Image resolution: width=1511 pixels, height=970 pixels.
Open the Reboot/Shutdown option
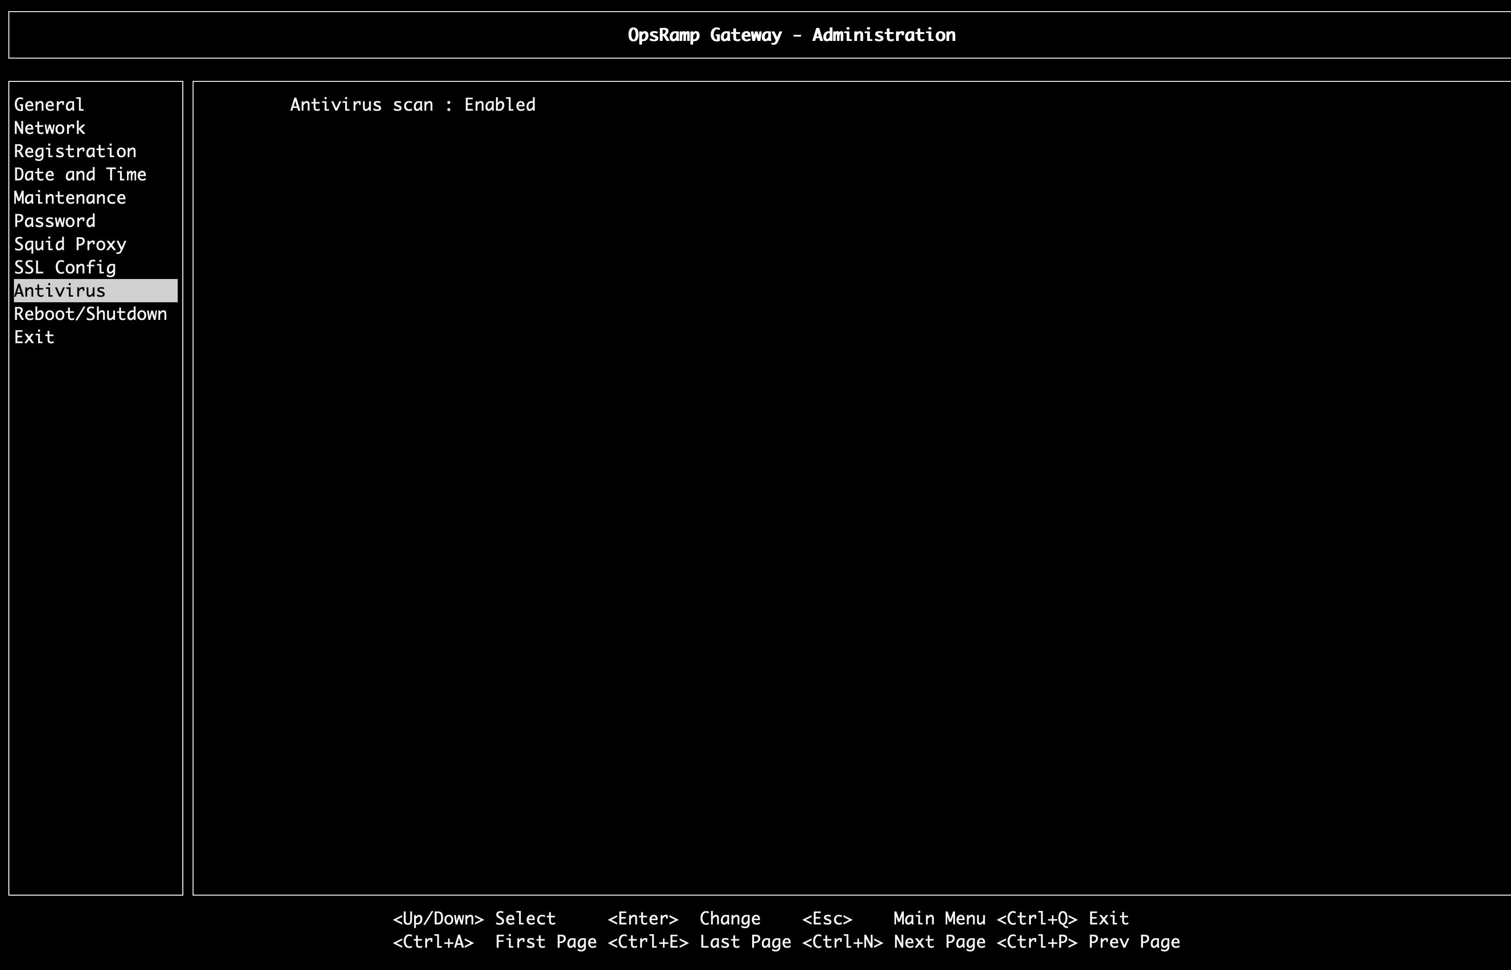click(91, 314)
